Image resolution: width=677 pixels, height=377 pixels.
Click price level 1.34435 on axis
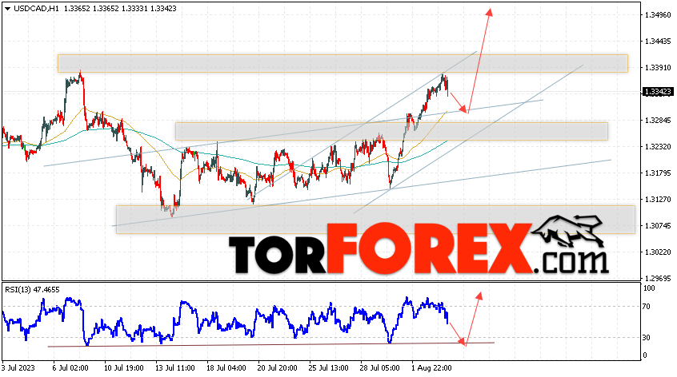click(658, 42)
